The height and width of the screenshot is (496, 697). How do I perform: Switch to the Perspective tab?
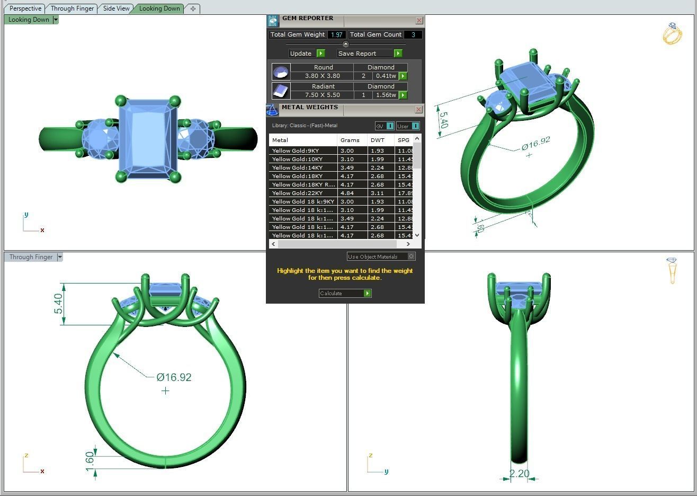(25, 8)
